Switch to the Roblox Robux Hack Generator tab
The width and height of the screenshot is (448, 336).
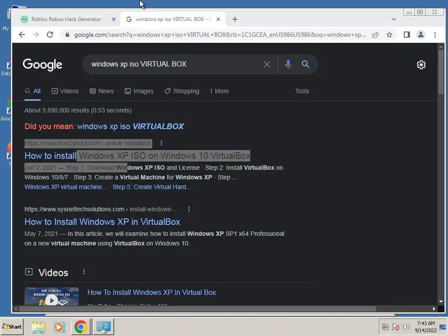coord(66,19)
